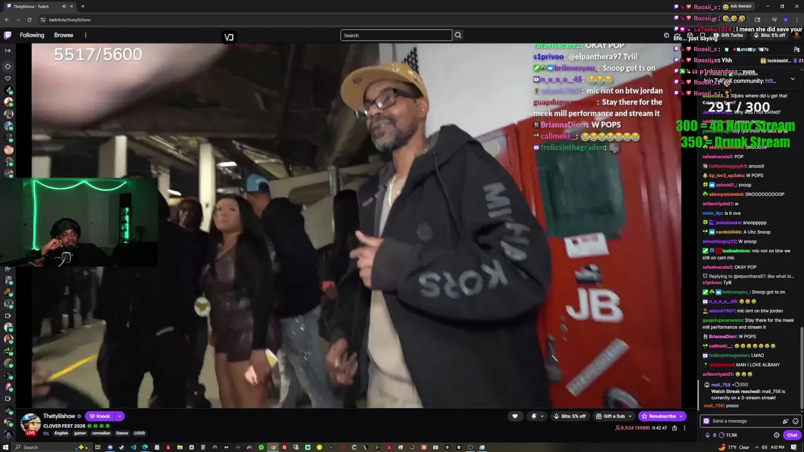Open the Resubscribe dropdown

coord(662,416)
